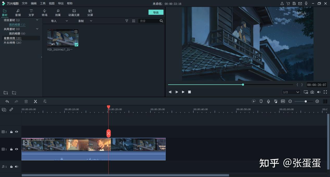
Task: Open the media filter funnel icon
Action: point(127,21)
